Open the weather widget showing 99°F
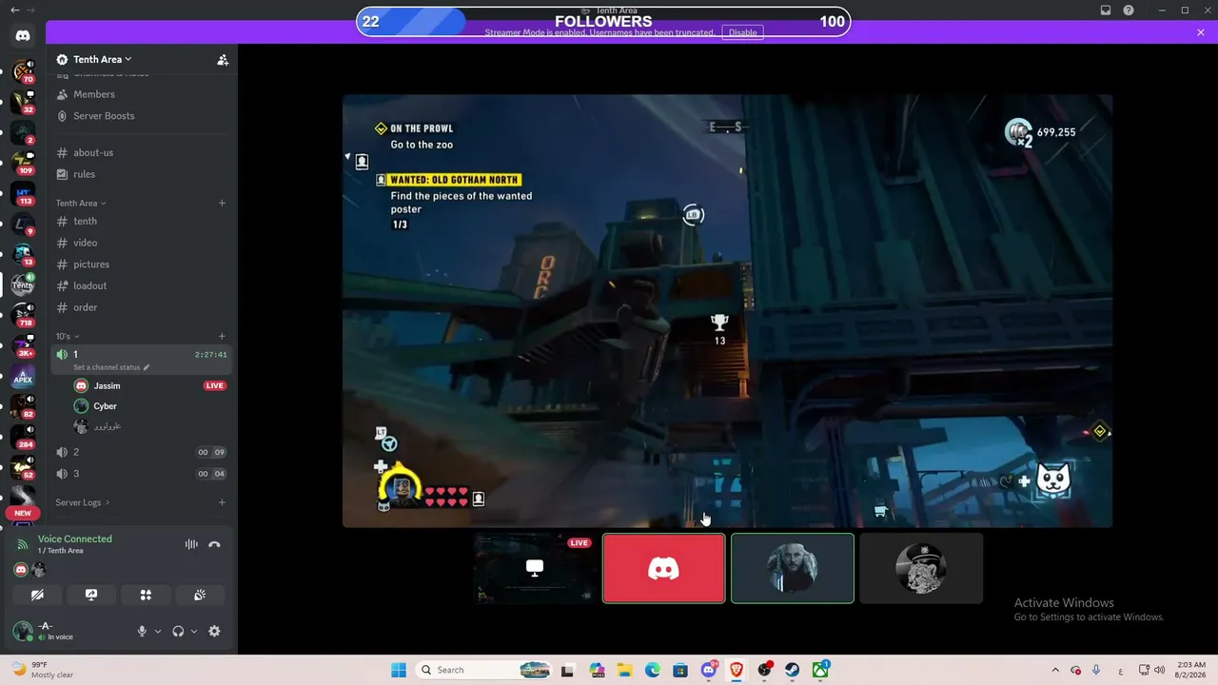The height and width of the screenshot is (685, 1218). point(42,670)
